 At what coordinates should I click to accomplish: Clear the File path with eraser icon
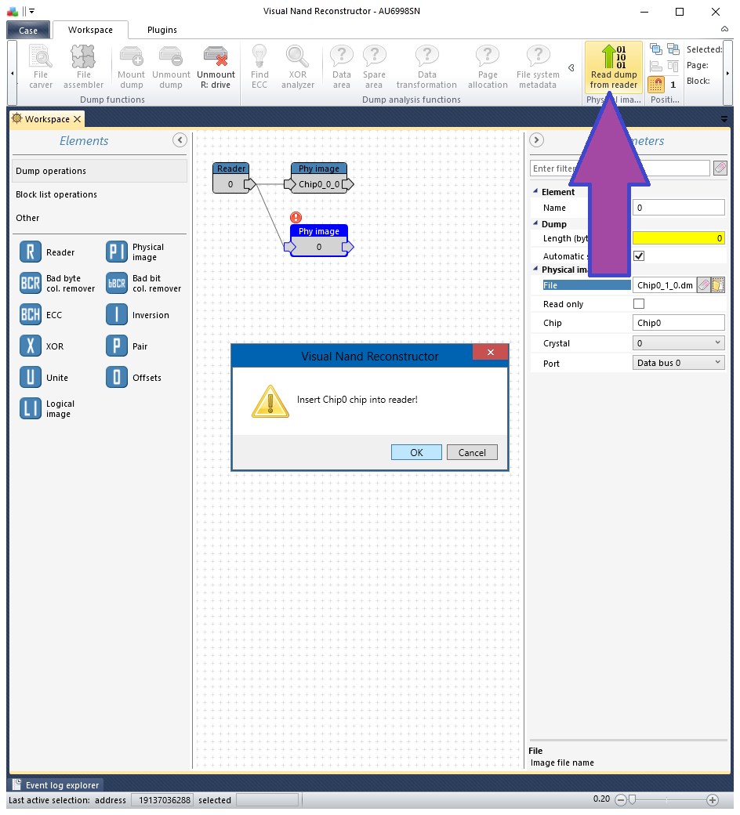(704, 284)
